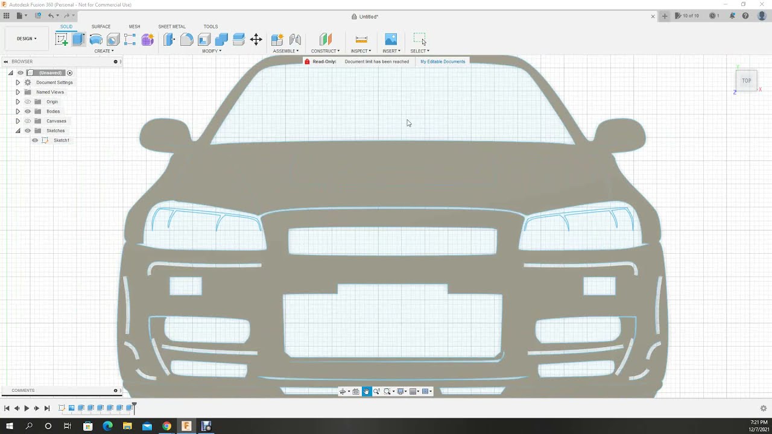Activate the Move/Copy tool
Image resolution: width=772 pixels, height=434 pixels.
(x=256, y=40)
